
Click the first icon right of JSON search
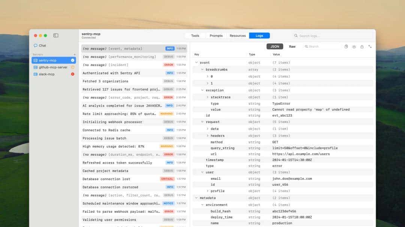(346, 47)
